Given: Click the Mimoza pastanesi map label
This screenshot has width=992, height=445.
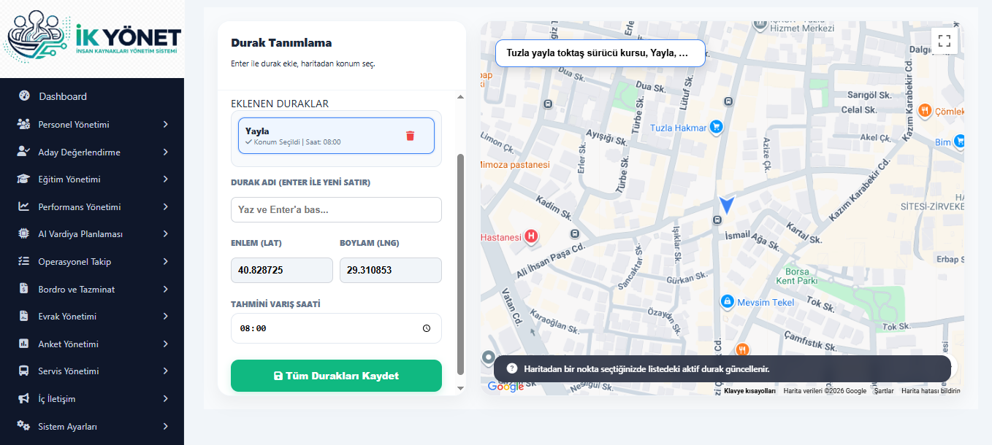Looking at the screenshot, I should click(x=514, y=165).
